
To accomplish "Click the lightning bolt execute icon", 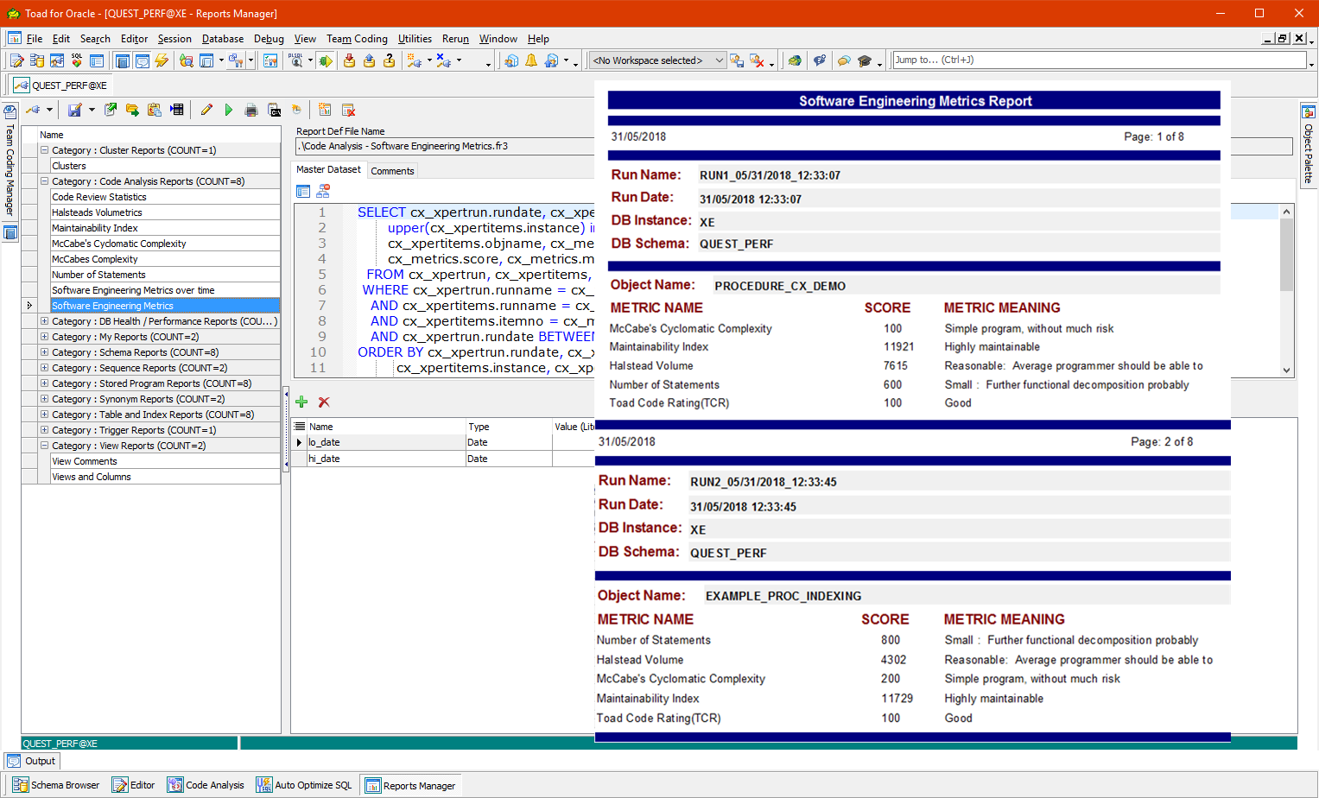I will click(162, 60).
